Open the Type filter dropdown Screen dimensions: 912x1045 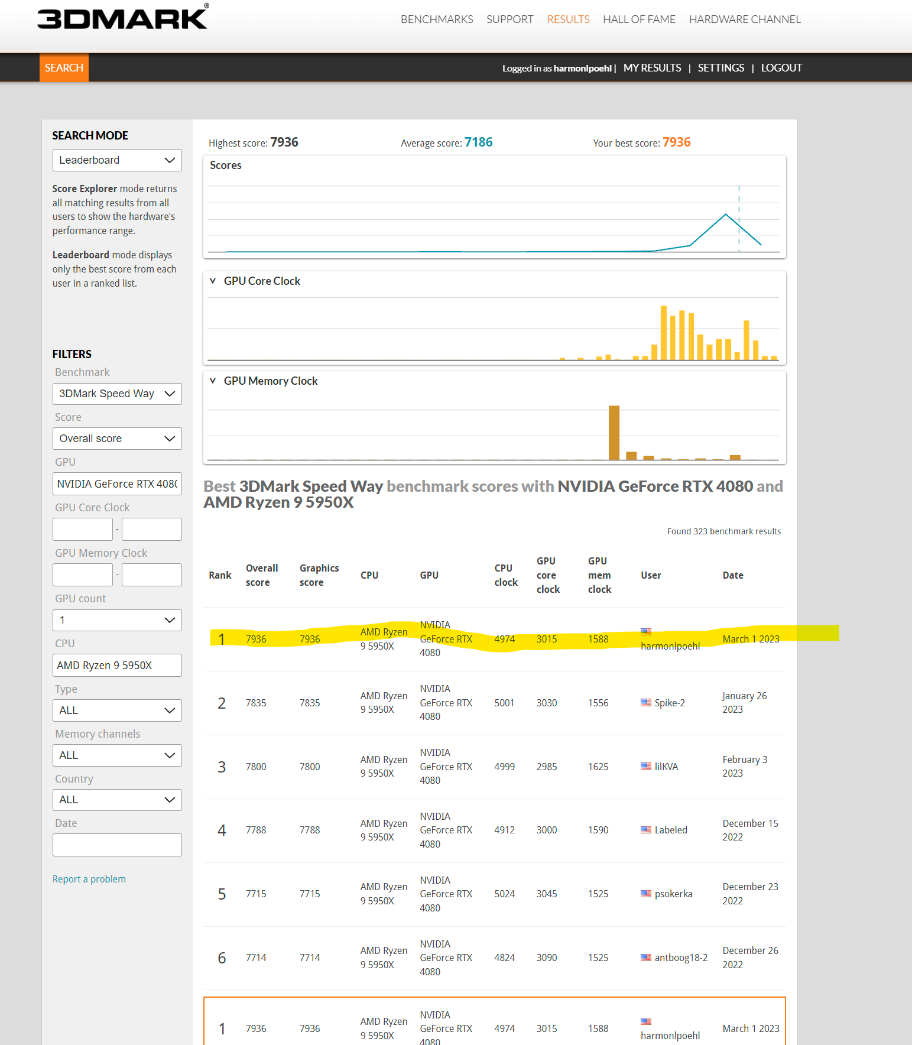tap(117, 710)
